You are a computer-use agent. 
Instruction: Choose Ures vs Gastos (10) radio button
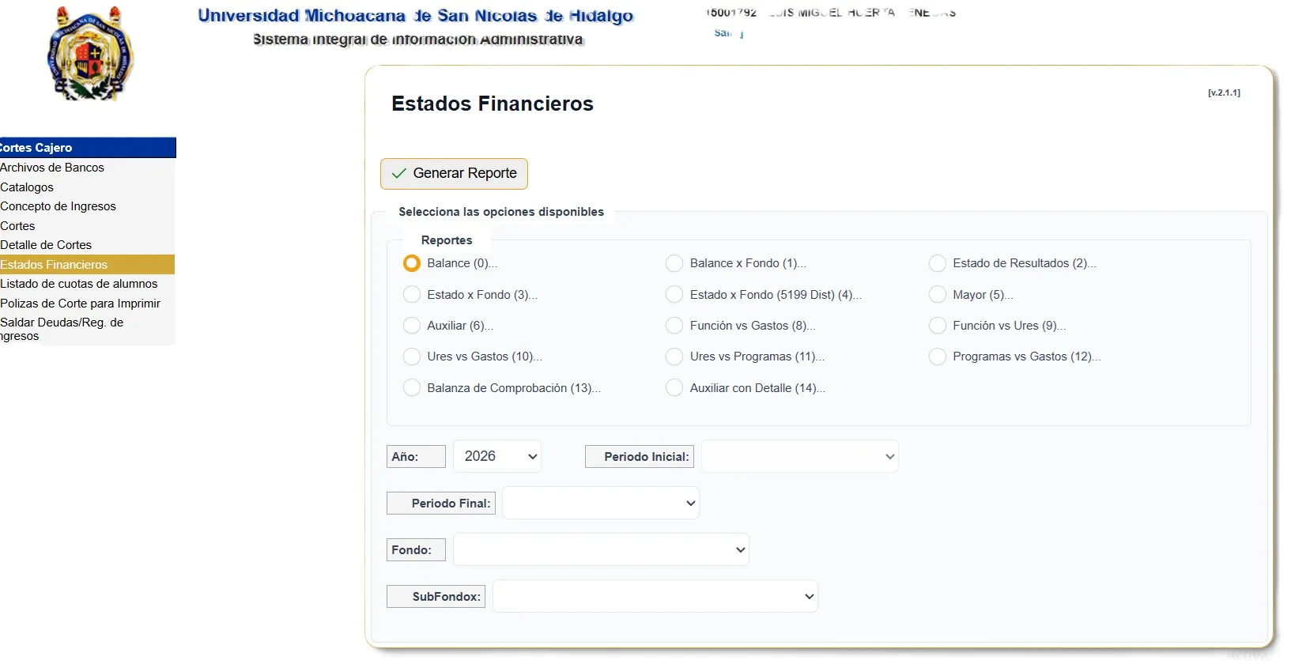(x=412, y=357)
